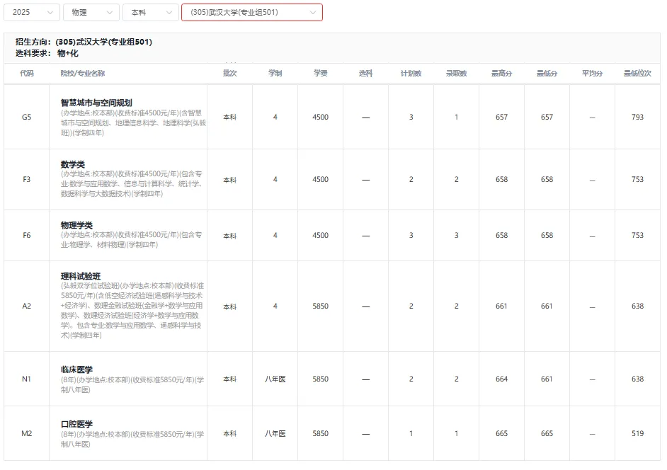Click the 计划数 column header
Screen dimensions: 667x470
coord(411,73)
